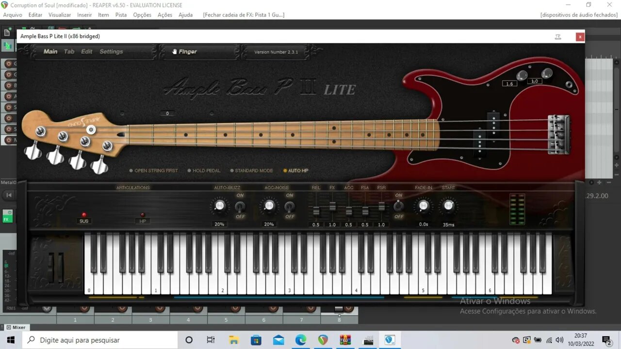Image resolution: width=621 pixels, height=349 pixels.
Task: Open the Microsoft Store from the taskbar
Action: click(256, 340)
